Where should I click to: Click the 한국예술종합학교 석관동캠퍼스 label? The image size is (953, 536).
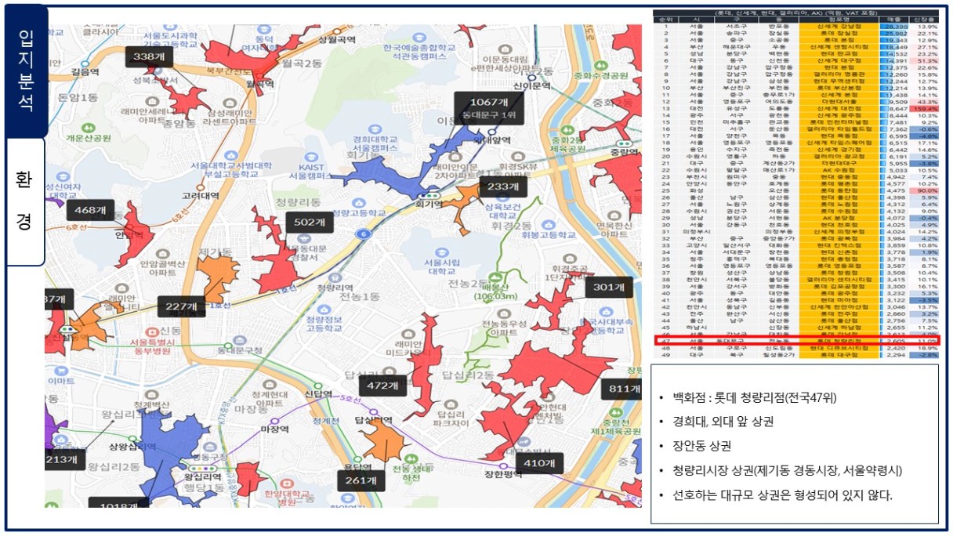420,52
